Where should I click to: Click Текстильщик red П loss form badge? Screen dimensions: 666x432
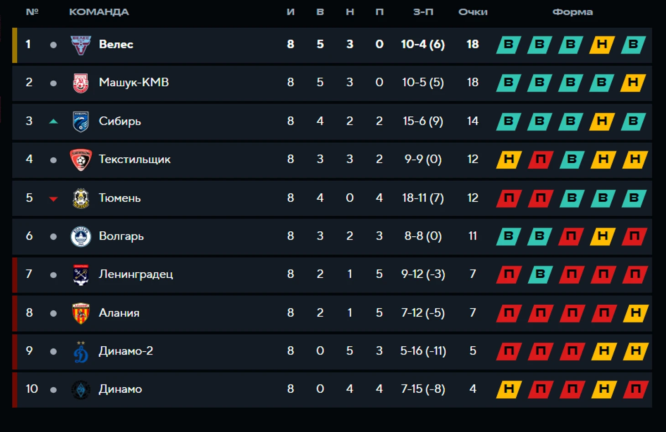pos(541,160)
